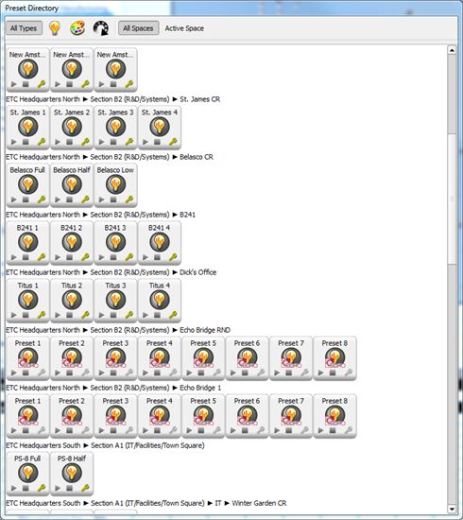Play the Titus 2 preset
This screenshot has width=463, height=520.
(x=58, y=315)
